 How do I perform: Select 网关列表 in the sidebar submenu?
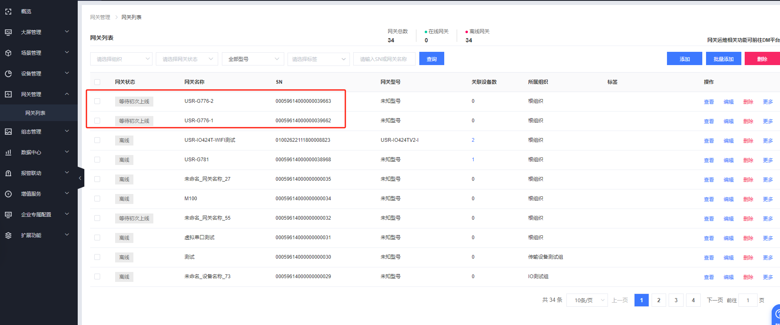35,113
